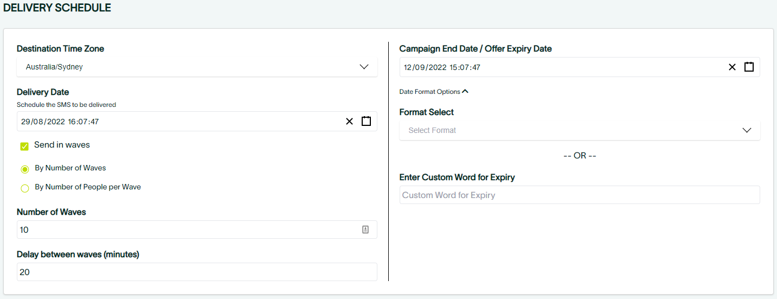Click the DELIVERY SCHEDULE heading

tap(57, 8)
